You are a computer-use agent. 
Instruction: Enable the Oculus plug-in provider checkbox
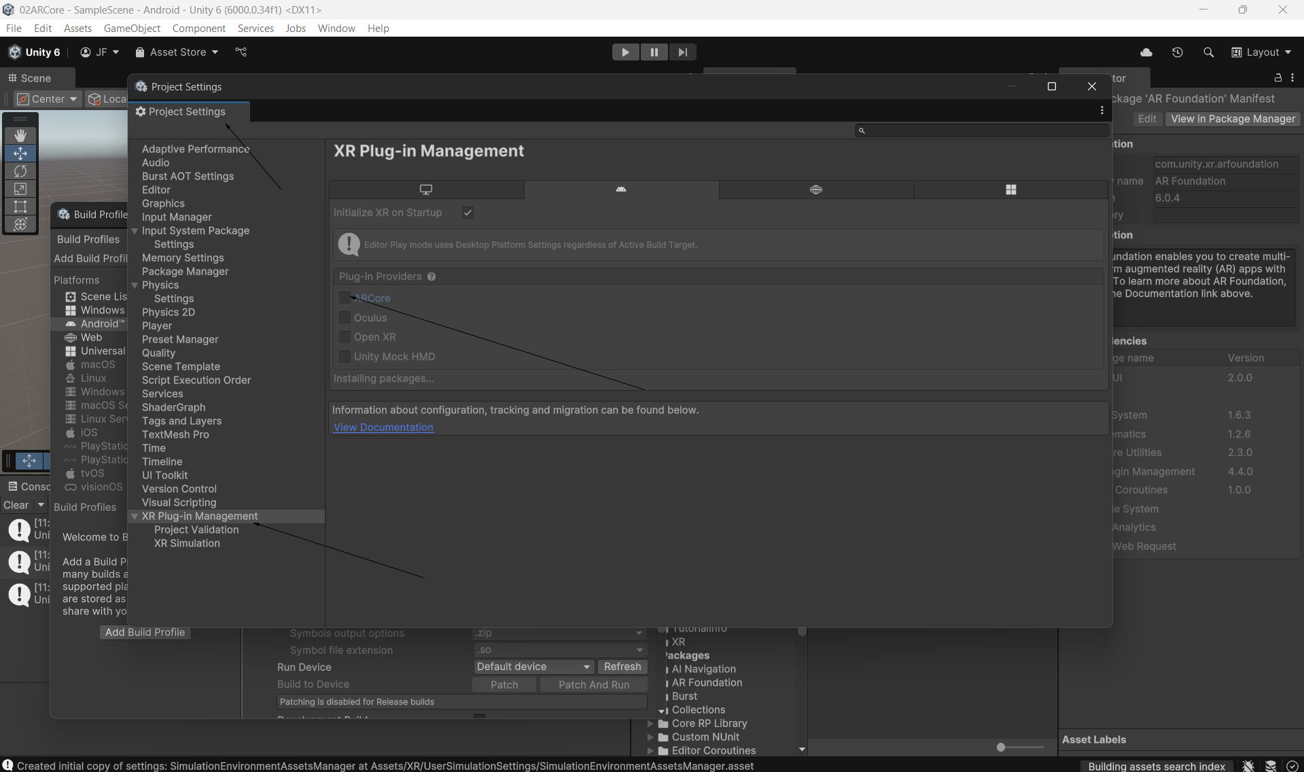(345, 317)
